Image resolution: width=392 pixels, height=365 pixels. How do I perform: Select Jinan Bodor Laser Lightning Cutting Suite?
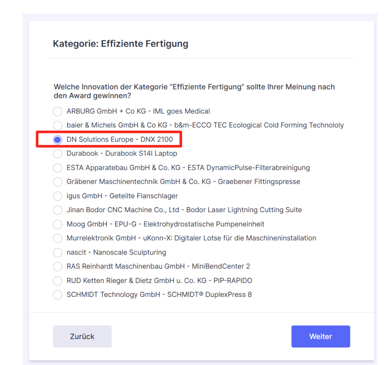point(57,210)
